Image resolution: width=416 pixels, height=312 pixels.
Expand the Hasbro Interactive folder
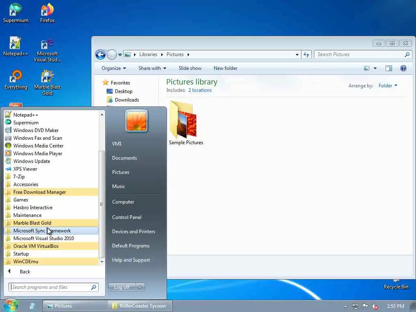click(x=51, y=207)
